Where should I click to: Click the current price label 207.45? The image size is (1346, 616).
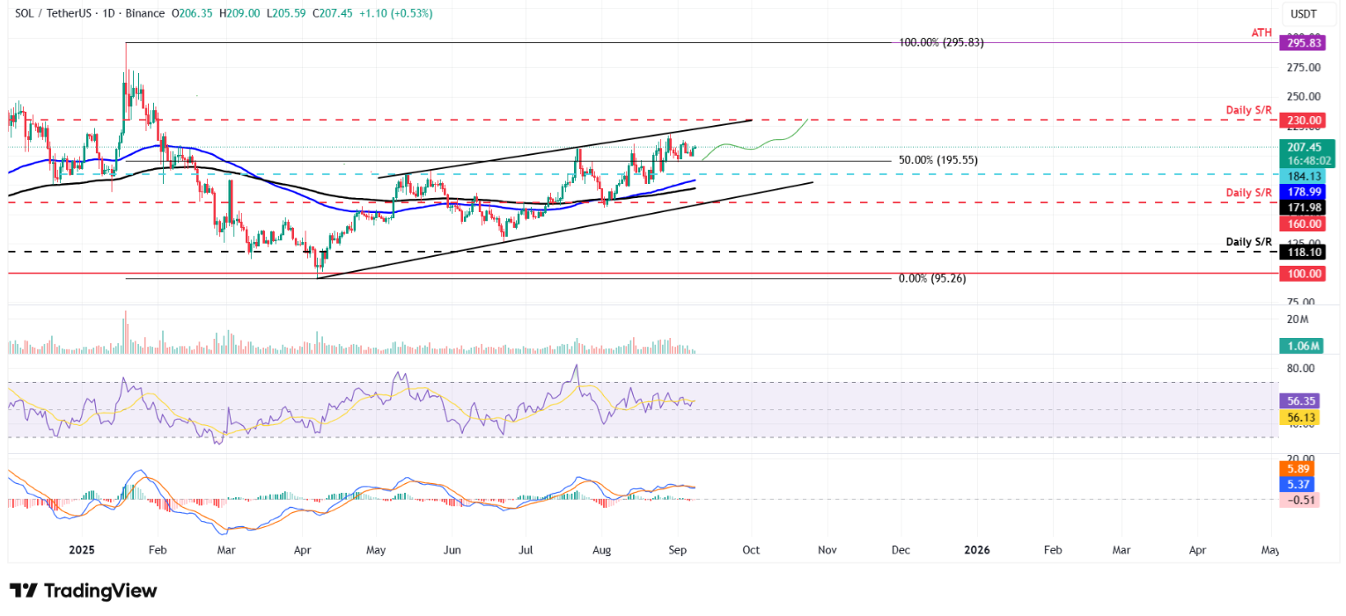(1305, 148)
